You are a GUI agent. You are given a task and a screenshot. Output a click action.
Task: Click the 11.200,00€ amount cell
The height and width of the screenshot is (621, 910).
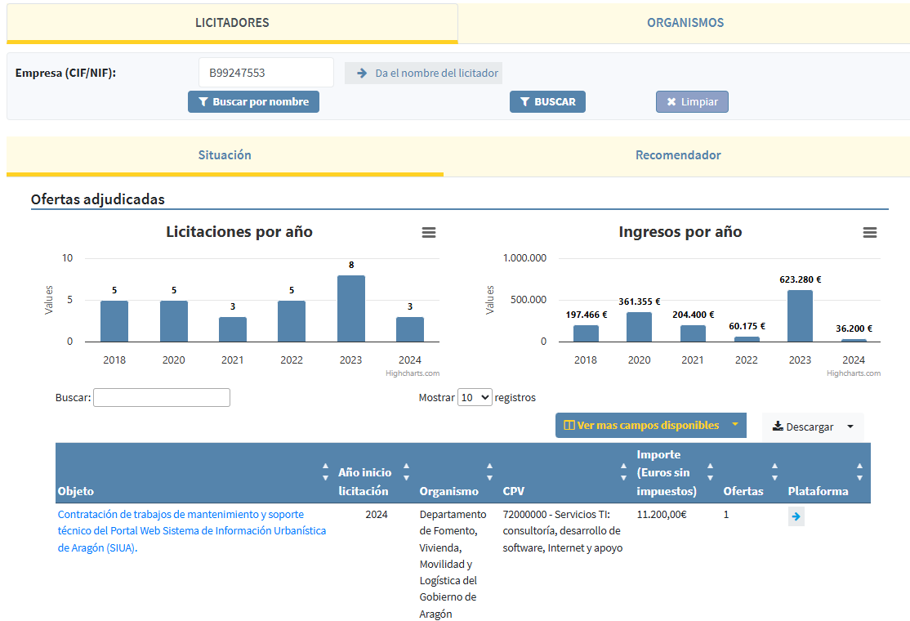(x=662, y=515)
